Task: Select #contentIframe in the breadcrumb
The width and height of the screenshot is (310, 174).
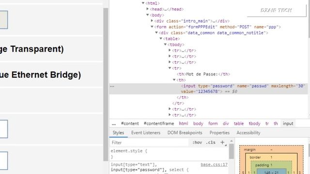Action: (x=159, y=124)
